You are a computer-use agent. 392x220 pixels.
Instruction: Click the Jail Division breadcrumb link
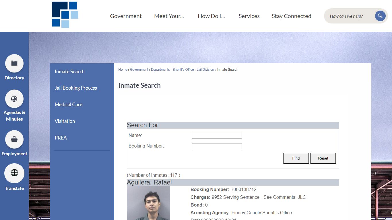[x=205, y=70]
